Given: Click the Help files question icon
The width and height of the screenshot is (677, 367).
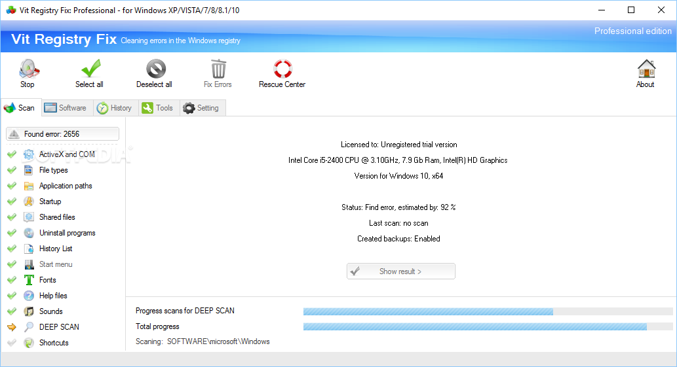Looking at the screenshot, I should [28, 296].
